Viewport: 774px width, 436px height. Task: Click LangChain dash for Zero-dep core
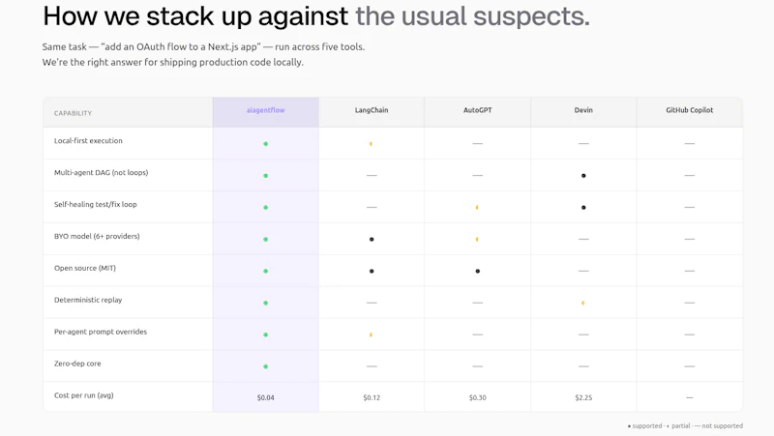(372, 366)
